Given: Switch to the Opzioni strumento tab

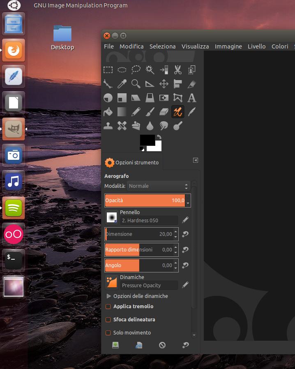Looking at the screenshot, I should click(x=132, y=162).
